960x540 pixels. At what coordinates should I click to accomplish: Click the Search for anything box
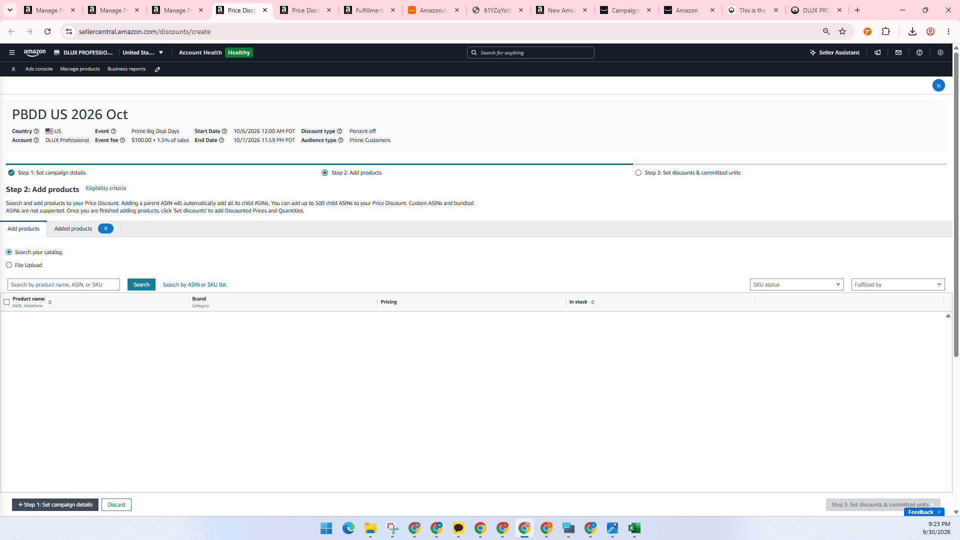point(530,52)
